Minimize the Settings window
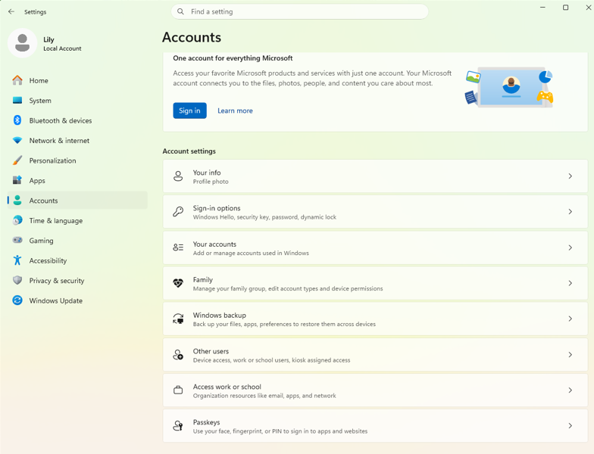 (x=542, y=8)
